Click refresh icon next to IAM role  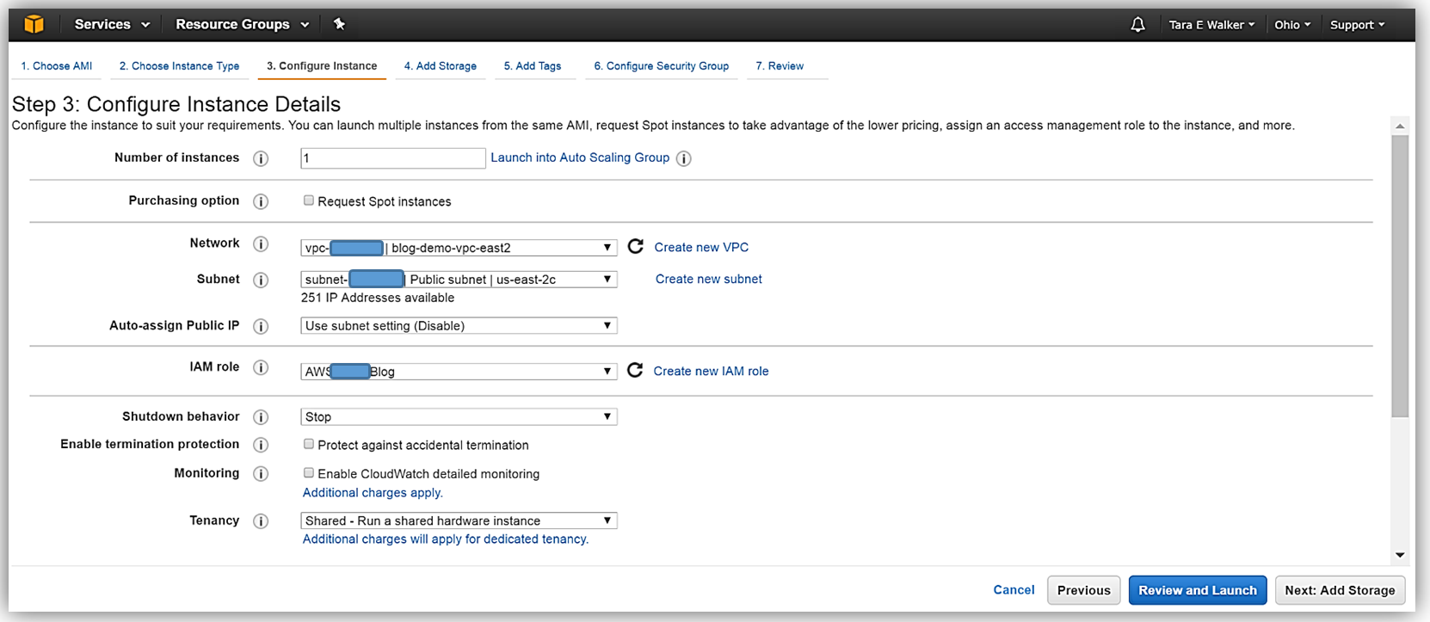pos(635,371)
